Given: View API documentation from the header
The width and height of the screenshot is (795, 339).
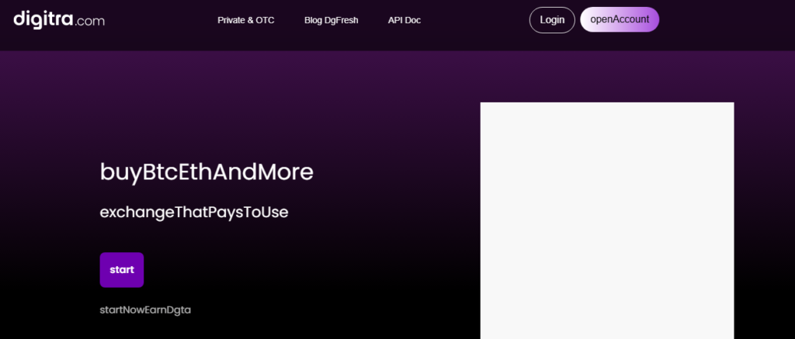Looking at the screenshot, I should pos(404,20).
